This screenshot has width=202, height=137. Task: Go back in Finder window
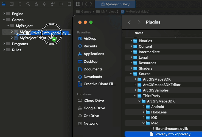coord(129,22)
